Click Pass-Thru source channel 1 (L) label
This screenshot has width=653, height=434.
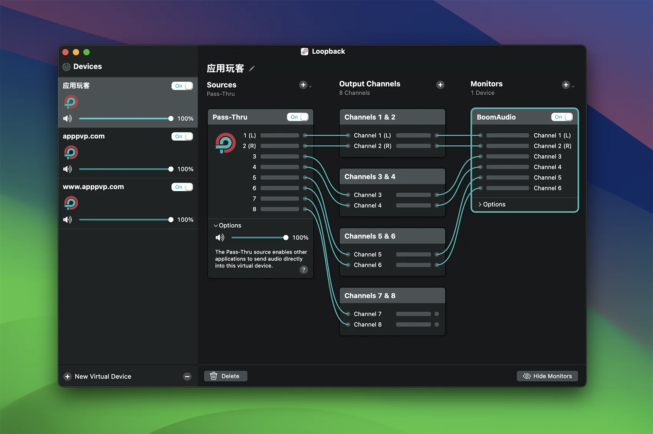coord(250,135)
